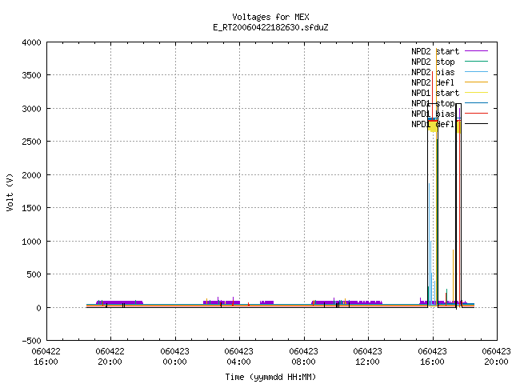Click the 2500 y-axis tick label

32,142
